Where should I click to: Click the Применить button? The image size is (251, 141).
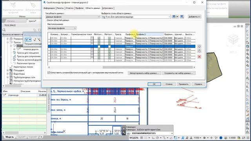[184, 84]
